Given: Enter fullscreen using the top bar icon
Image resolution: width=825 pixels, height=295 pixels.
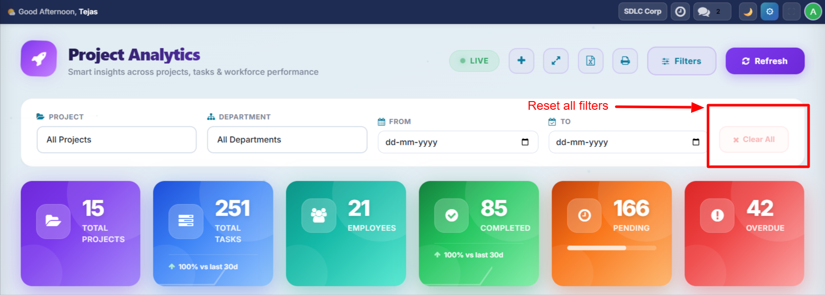Looking at the screenshot, I should [791, 12].
